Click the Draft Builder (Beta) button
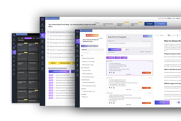This screenshot has height=121, width=181. (x=92, y=35)
